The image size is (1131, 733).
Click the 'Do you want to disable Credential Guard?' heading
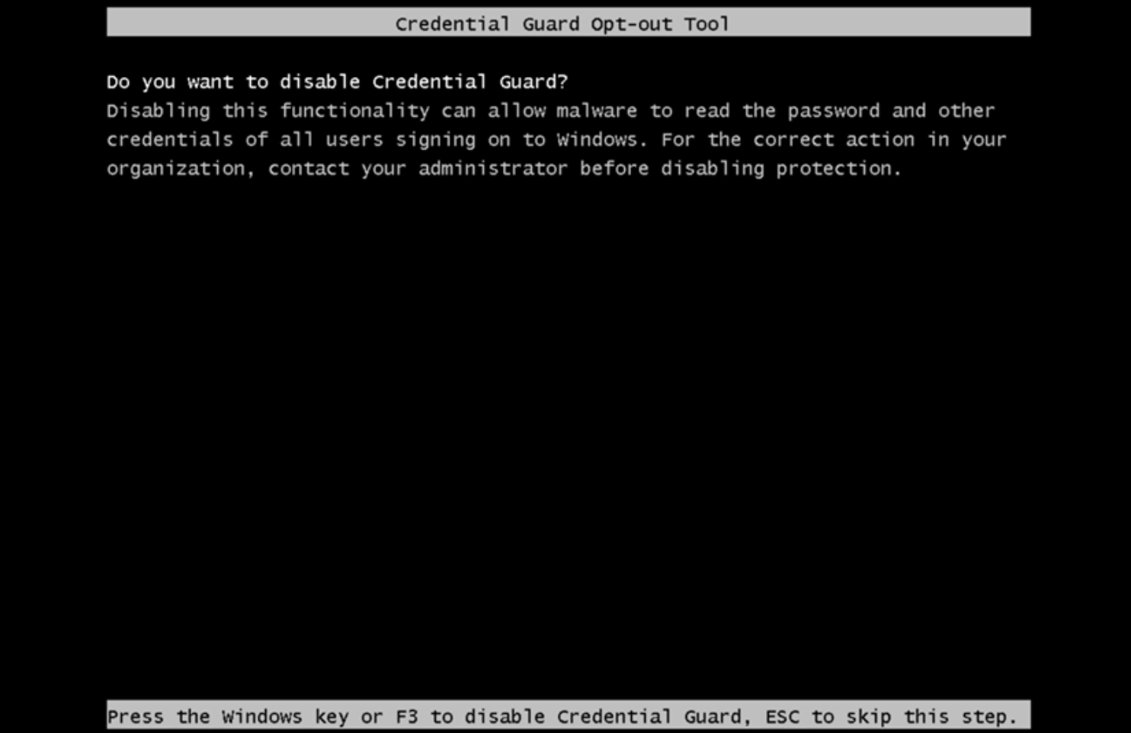[338, 82]
